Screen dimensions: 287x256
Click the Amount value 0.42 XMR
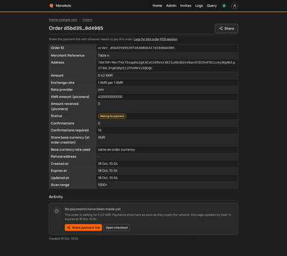(105, 76)
